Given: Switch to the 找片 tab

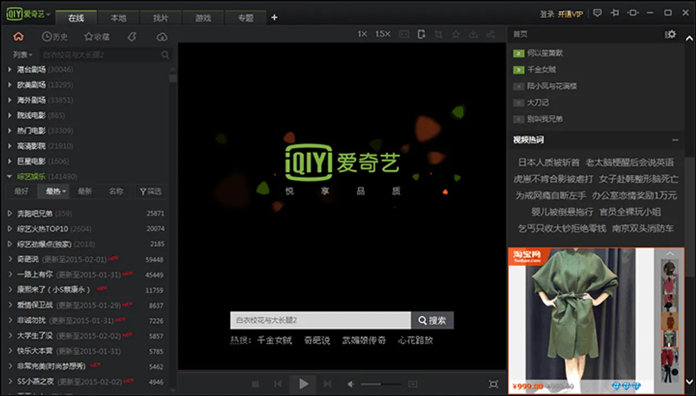Looking at the screenshot, I should tap(161, 17).
